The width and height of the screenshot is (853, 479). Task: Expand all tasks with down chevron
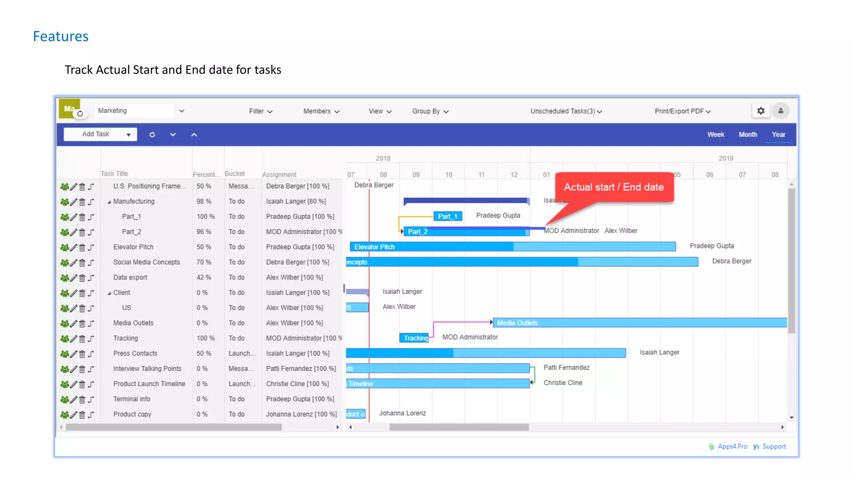click(x=173, y=135)
